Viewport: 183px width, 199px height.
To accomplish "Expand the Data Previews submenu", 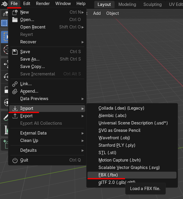I will pos(83,99).
